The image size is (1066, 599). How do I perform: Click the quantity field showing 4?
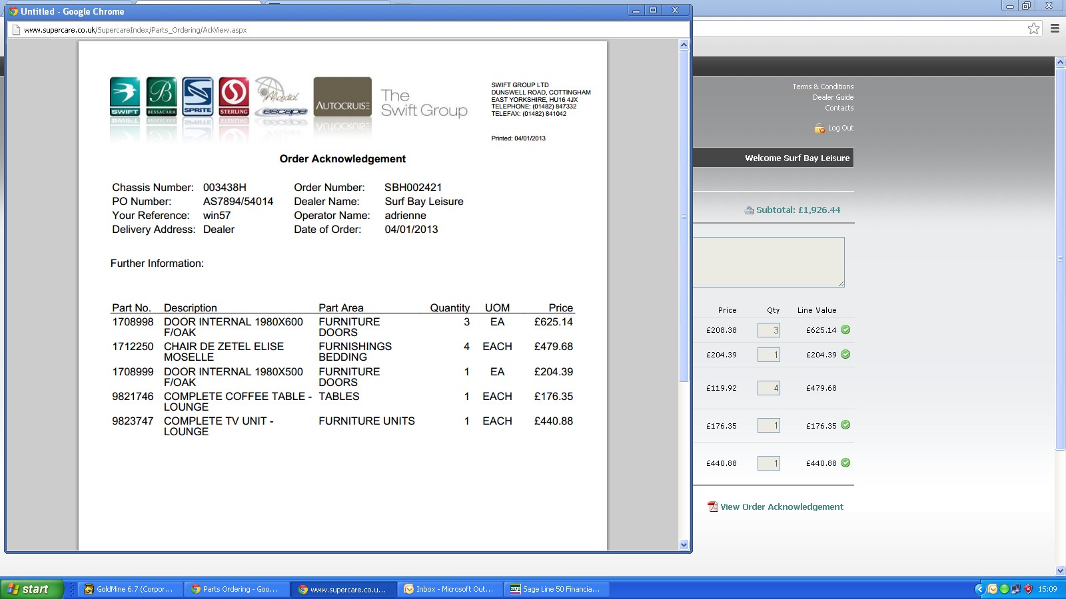point(769,388)
